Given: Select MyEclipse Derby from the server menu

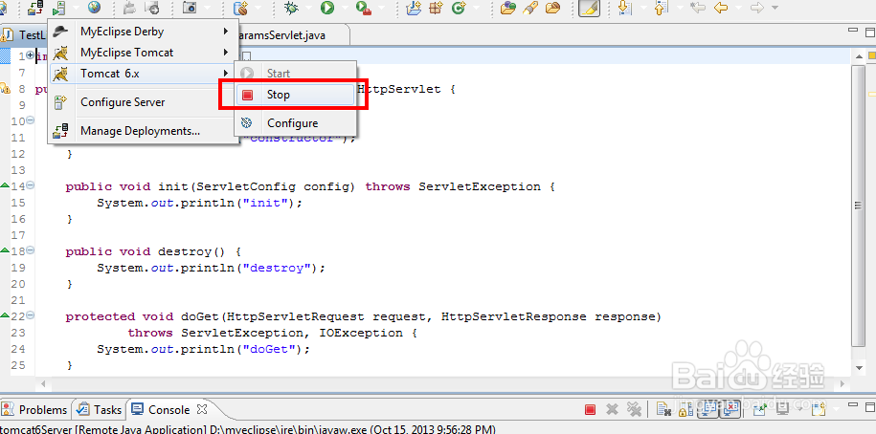Looking at the screenshot, I should pyautogui.click(x=143, y=32).
